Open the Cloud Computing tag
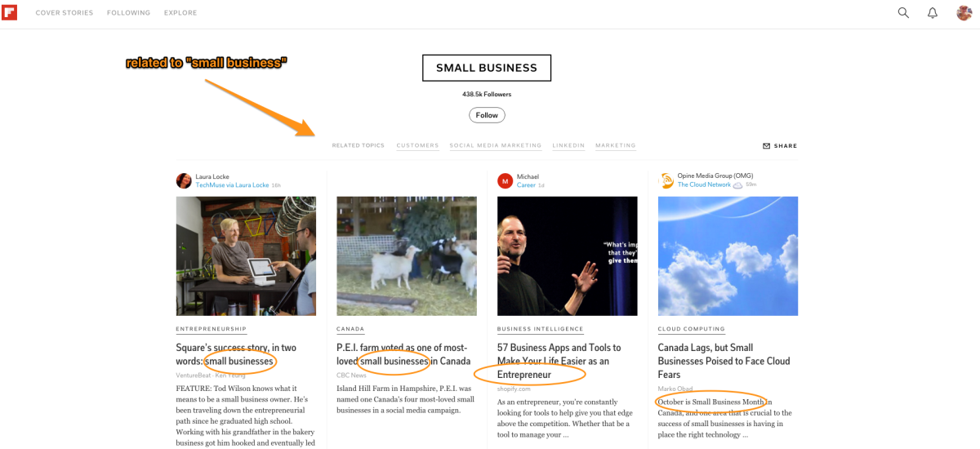Screen dimensions: 980x449 pyautogui.click(x=691, y=329)
